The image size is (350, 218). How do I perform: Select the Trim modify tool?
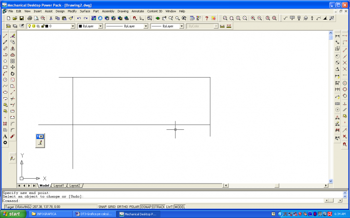(12, 99)
